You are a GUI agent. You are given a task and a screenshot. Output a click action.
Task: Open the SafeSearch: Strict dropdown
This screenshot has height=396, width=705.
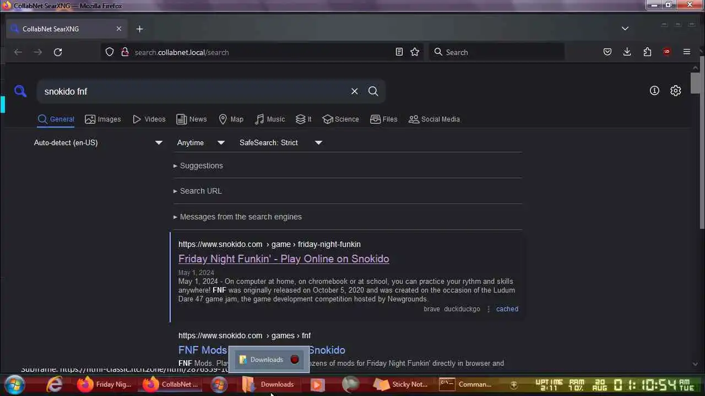280,142
